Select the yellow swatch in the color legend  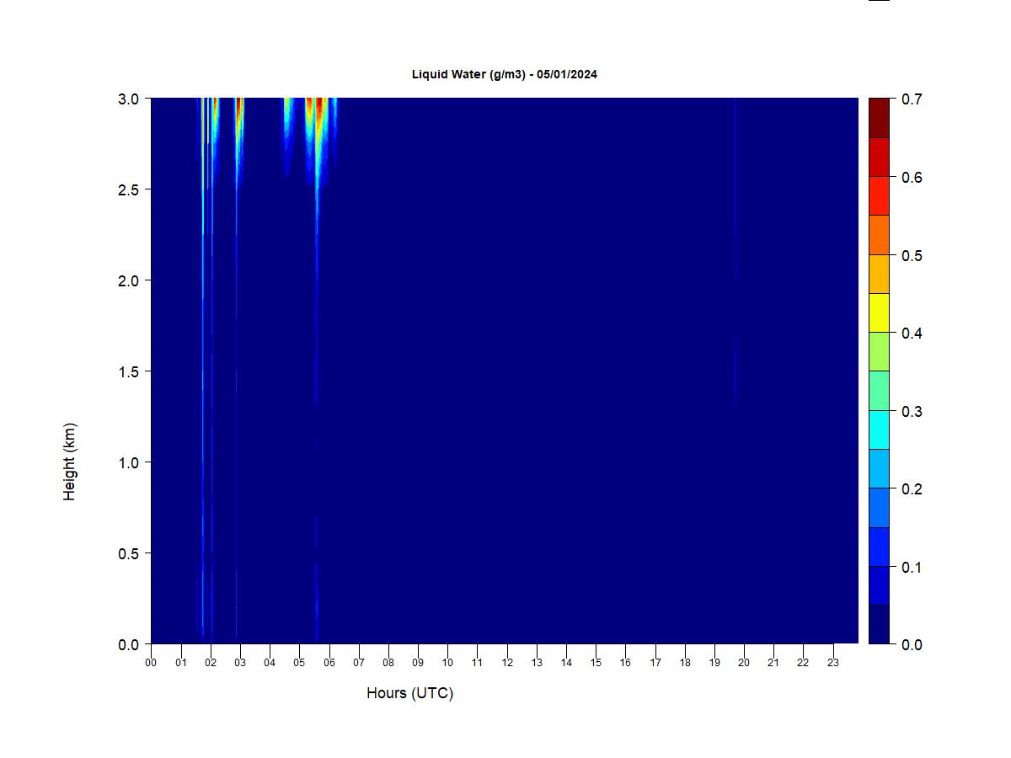pos(879,312)
